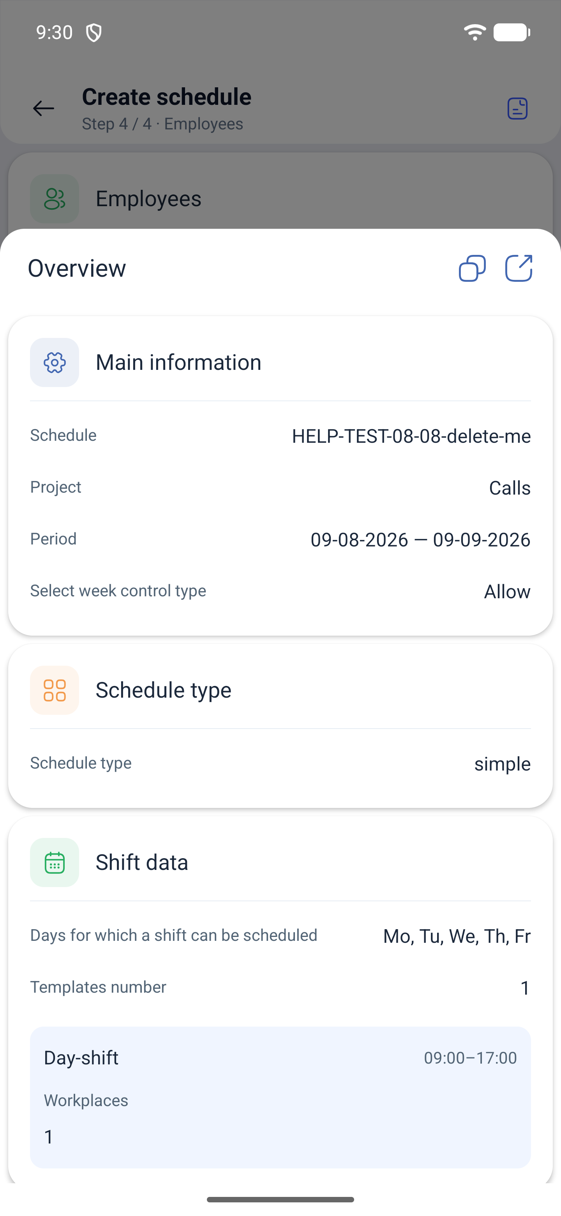The image size is (561, 1216).
Task: Tap the Employees people icon
Action: [55, 199]
